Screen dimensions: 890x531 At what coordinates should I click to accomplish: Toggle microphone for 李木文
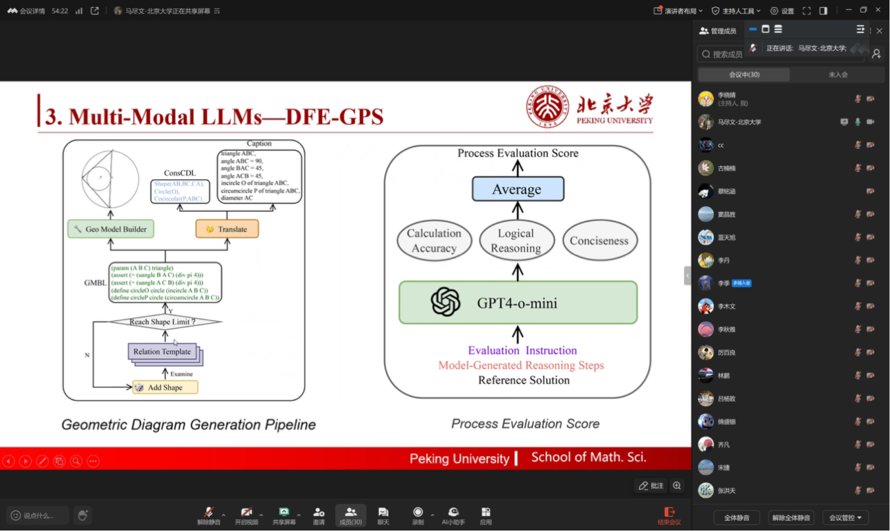858,306
